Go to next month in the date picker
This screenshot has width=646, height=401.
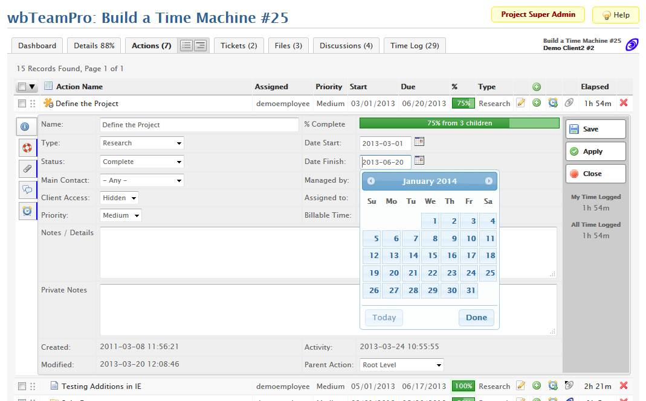click(488, 181)
